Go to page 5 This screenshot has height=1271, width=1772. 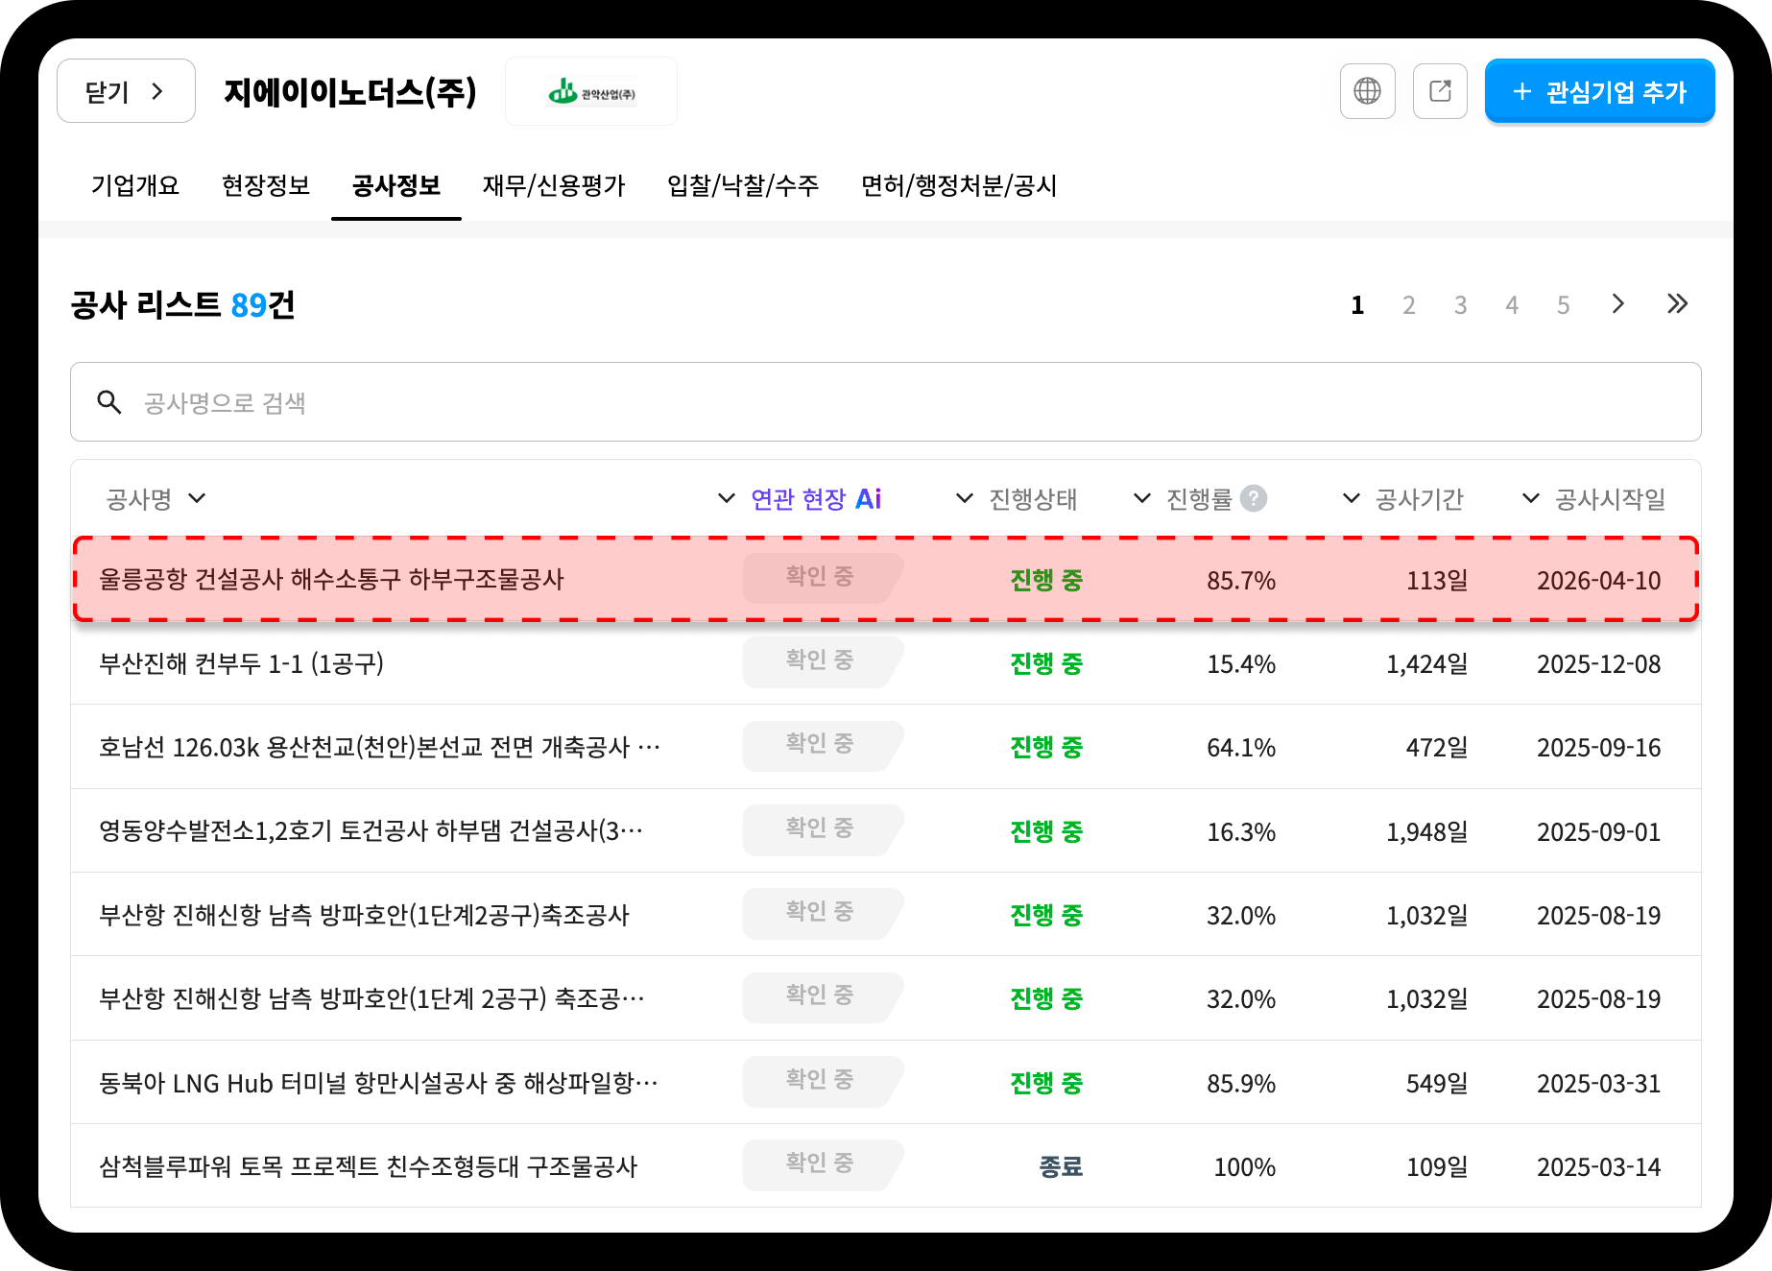coord(1563,305)
